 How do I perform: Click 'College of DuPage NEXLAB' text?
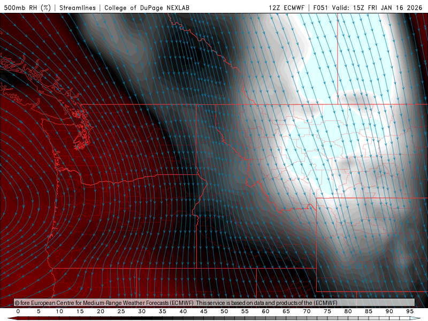147,7
